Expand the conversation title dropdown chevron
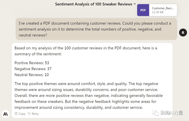Image resolution: width=189 pixels, height=121 pixels. (135, 4)
